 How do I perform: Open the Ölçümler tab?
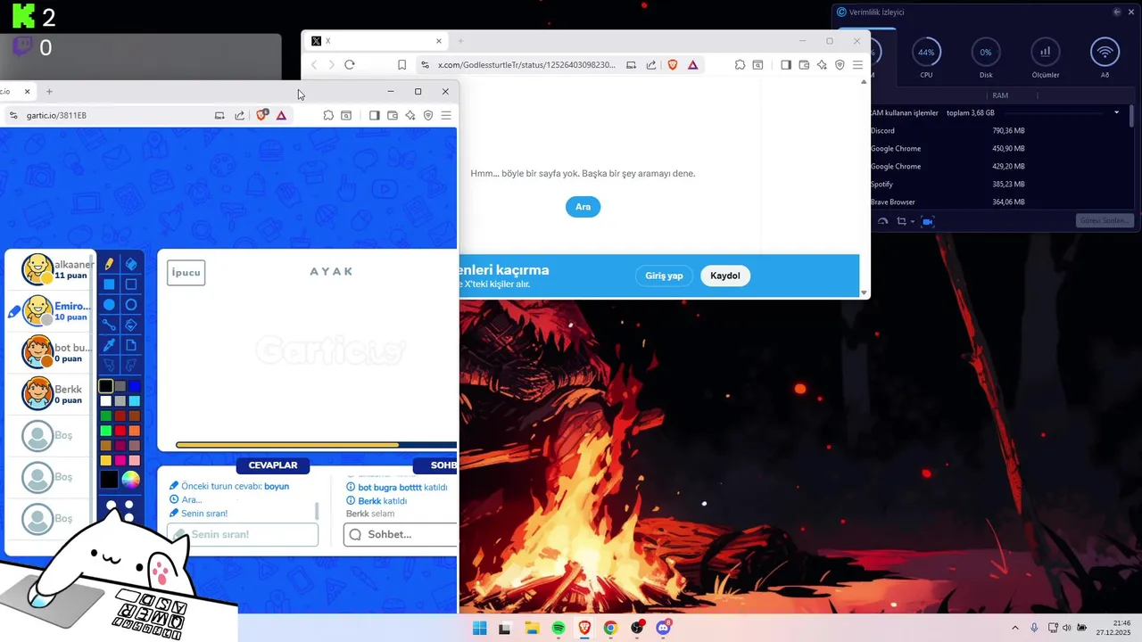pyautogui.click(x=1045, y=59)
